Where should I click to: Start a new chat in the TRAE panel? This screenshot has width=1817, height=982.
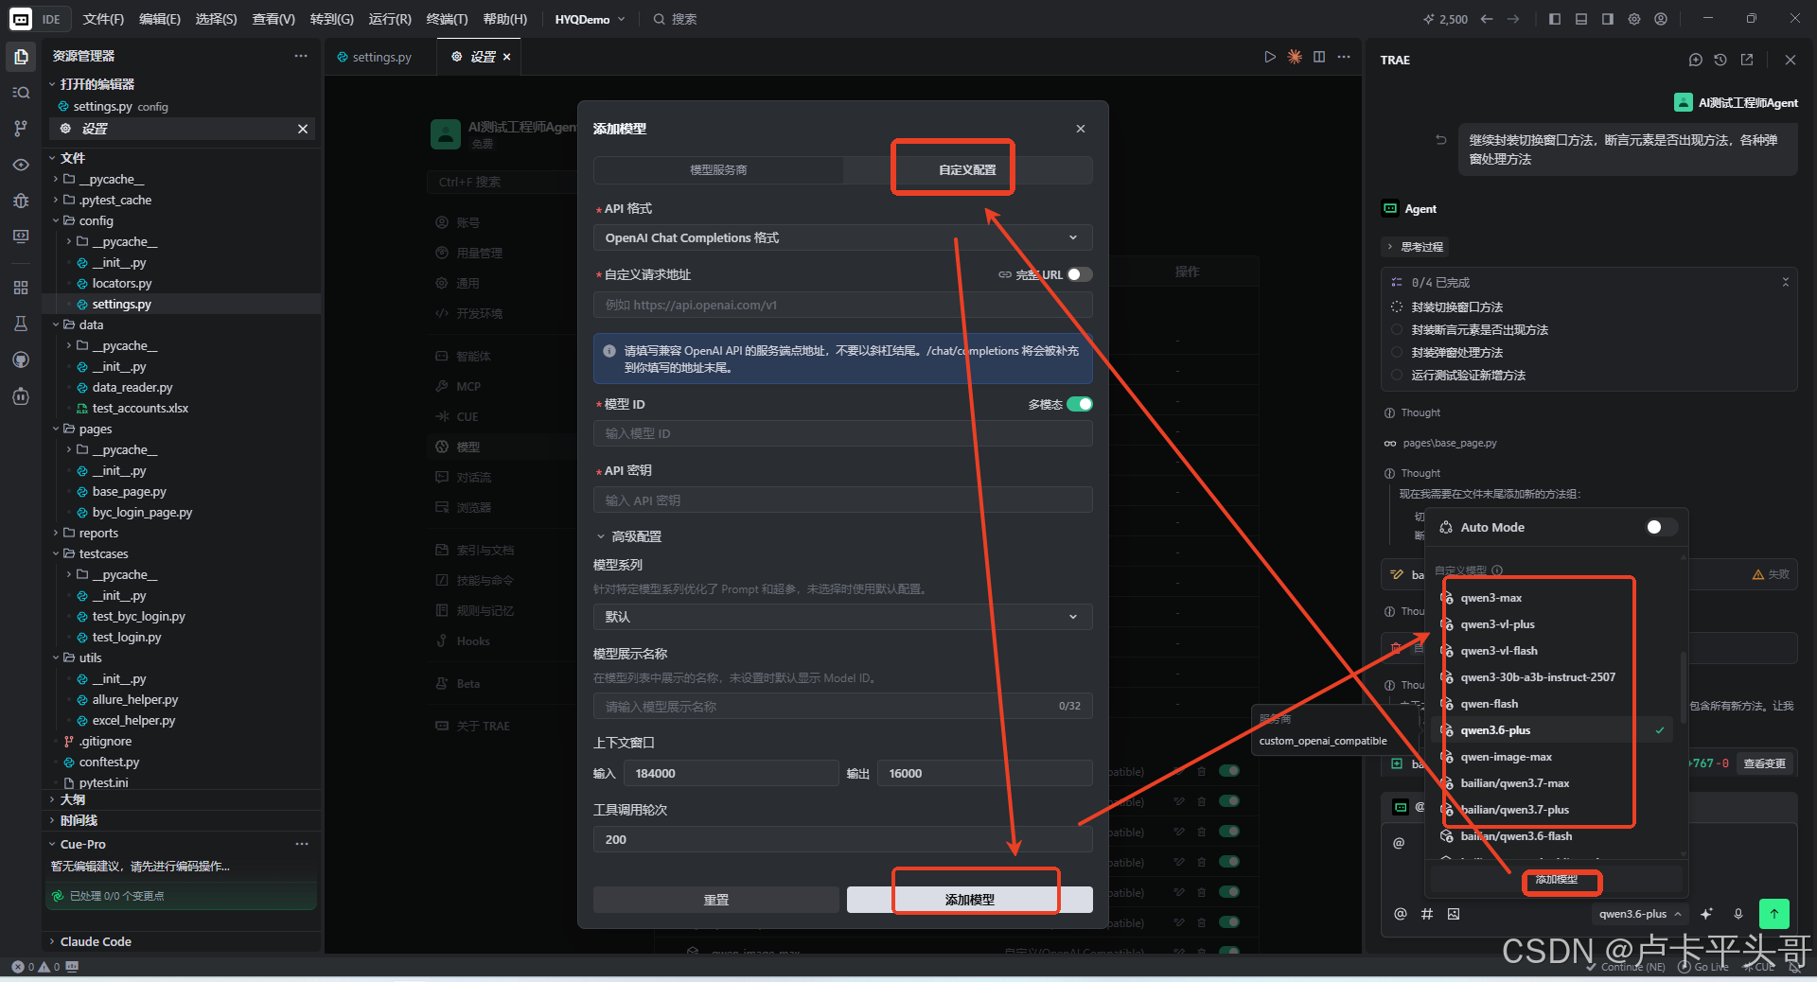point(1695,60)
